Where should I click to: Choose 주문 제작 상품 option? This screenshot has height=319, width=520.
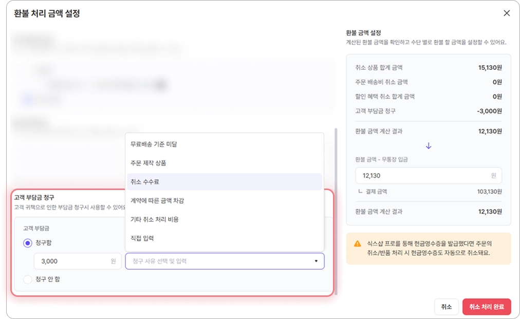pos(225,163)
